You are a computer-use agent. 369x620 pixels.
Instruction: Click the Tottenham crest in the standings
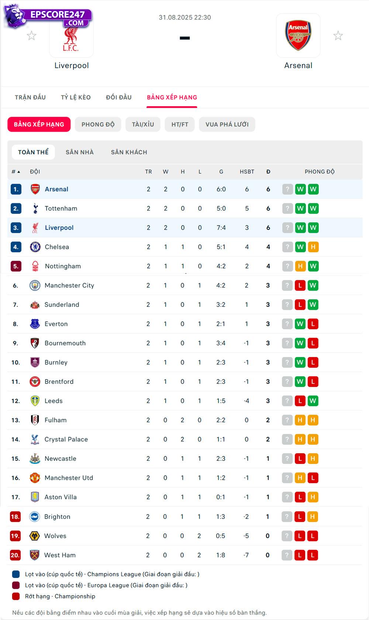click(x=35, y=208)
